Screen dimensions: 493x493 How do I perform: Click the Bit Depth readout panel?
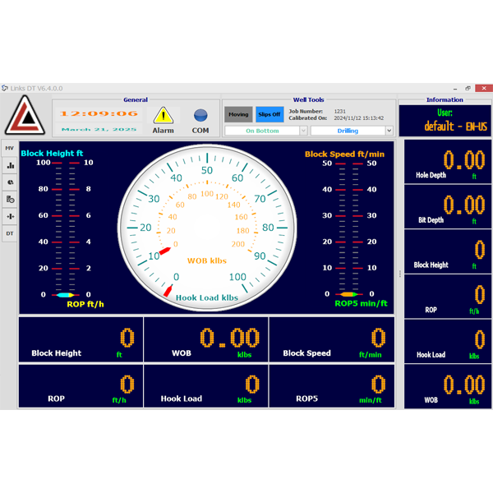(x=448, y=207)
